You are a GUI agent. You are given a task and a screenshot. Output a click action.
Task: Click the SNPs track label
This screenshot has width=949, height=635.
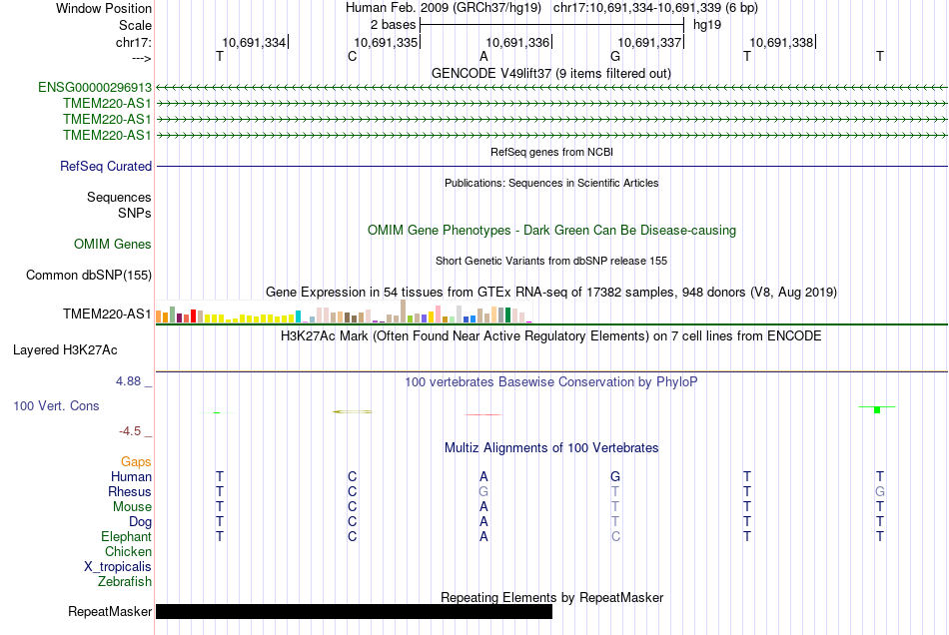point(135,213)
